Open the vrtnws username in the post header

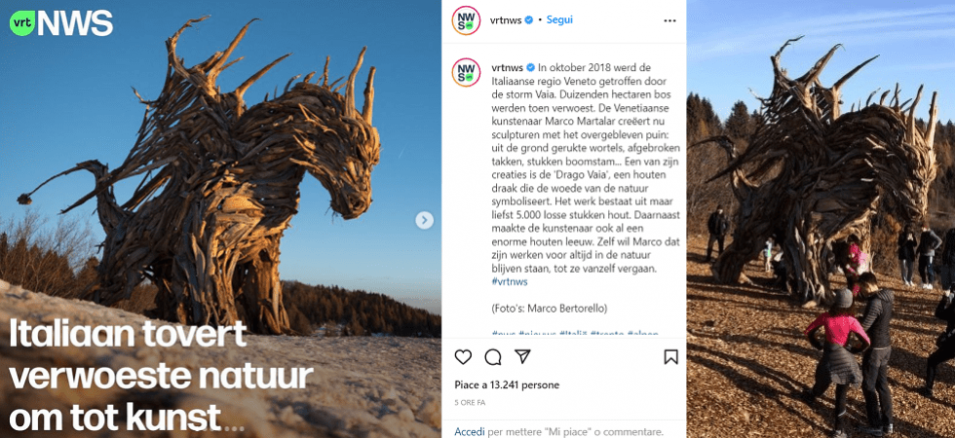pos(506,20)
